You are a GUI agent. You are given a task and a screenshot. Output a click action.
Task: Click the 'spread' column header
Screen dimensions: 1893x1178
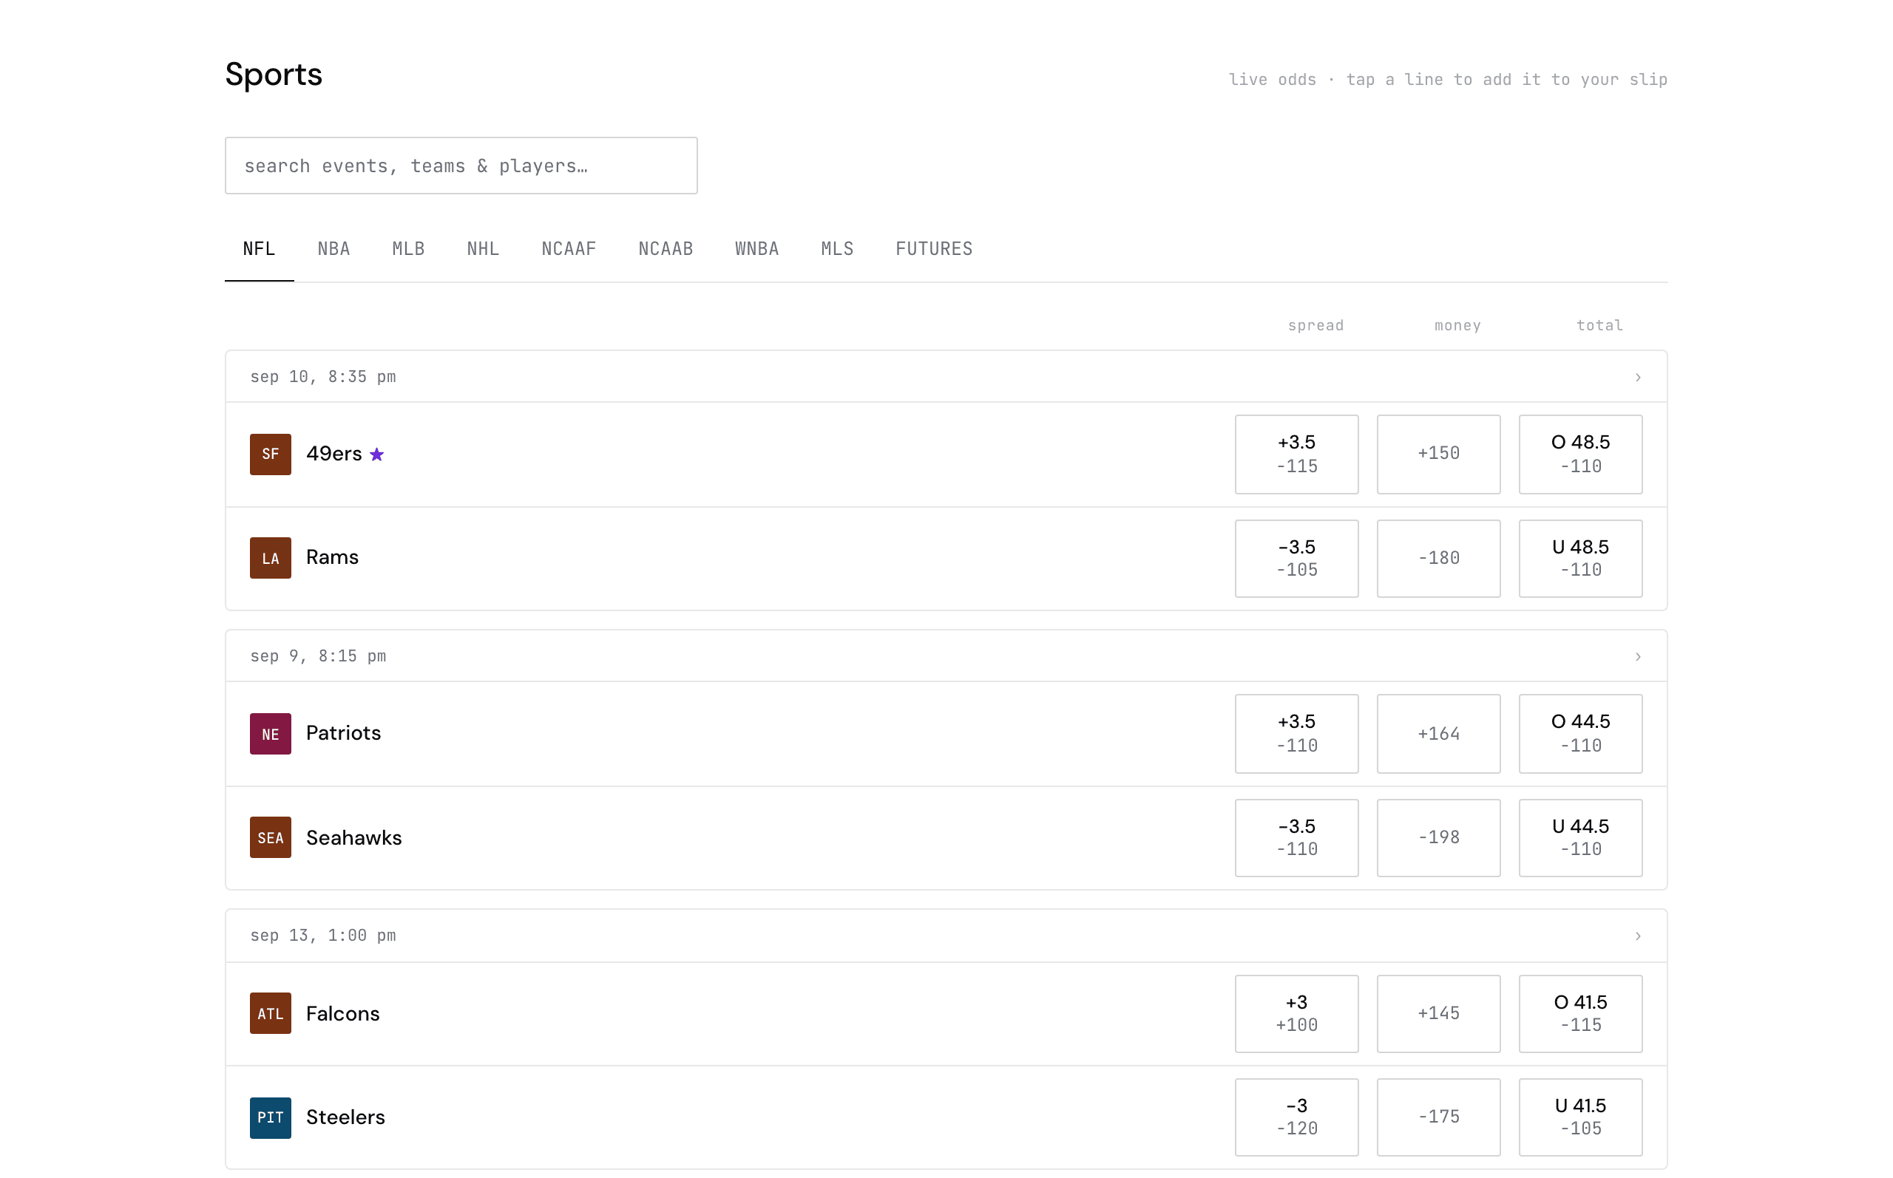point(1315,326)
